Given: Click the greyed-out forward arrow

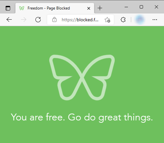Looking at the screenshot, I should click(24, 20).
